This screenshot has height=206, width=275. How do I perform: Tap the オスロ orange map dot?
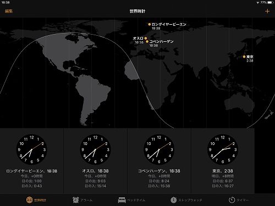pos(146,38)
